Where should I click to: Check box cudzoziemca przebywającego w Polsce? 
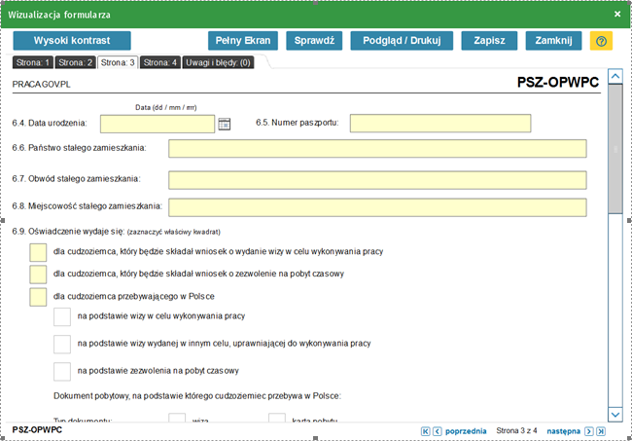click(38, 297)
